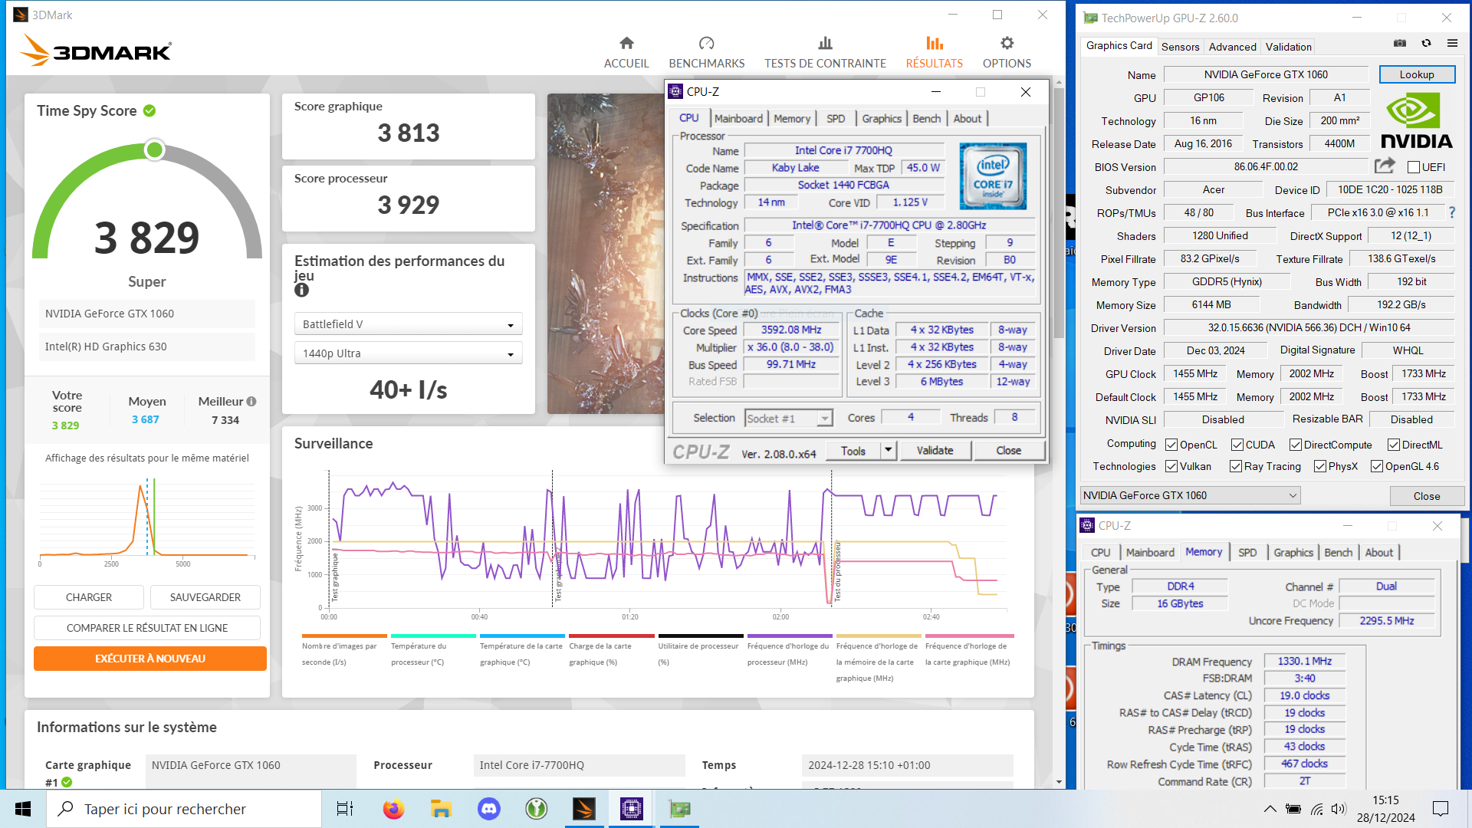Click the Time Spy preview thumbnail image
This screenshot has width=1472, height=828.
click(x=605, y=254)
